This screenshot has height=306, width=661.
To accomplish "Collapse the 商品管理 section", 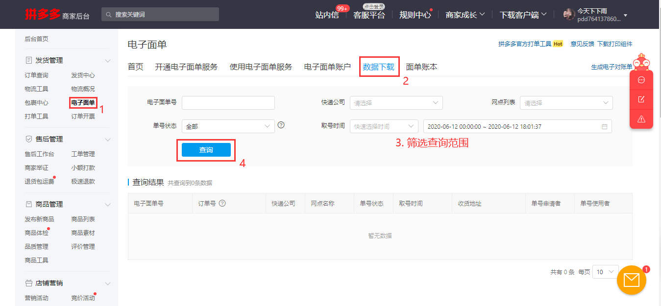I will 108,205.
